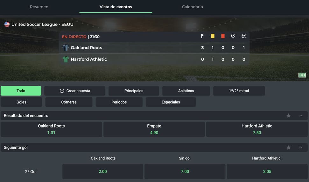Select the Todo filter
309x182 pixels.
click(x=21, y=91)
